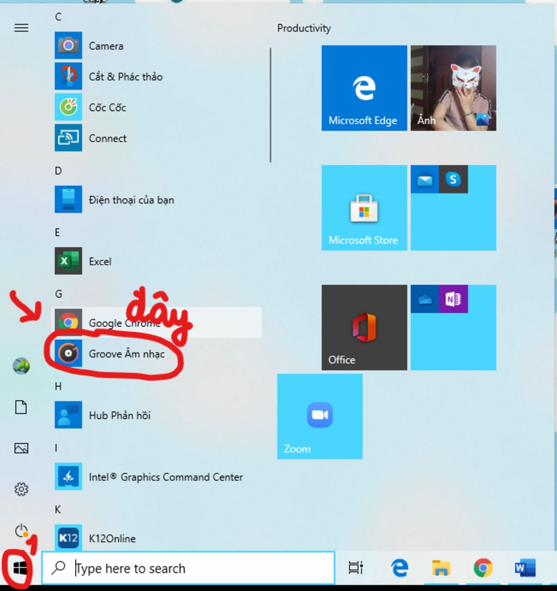
Task: Jump using the letter K header
Action: 58,509
